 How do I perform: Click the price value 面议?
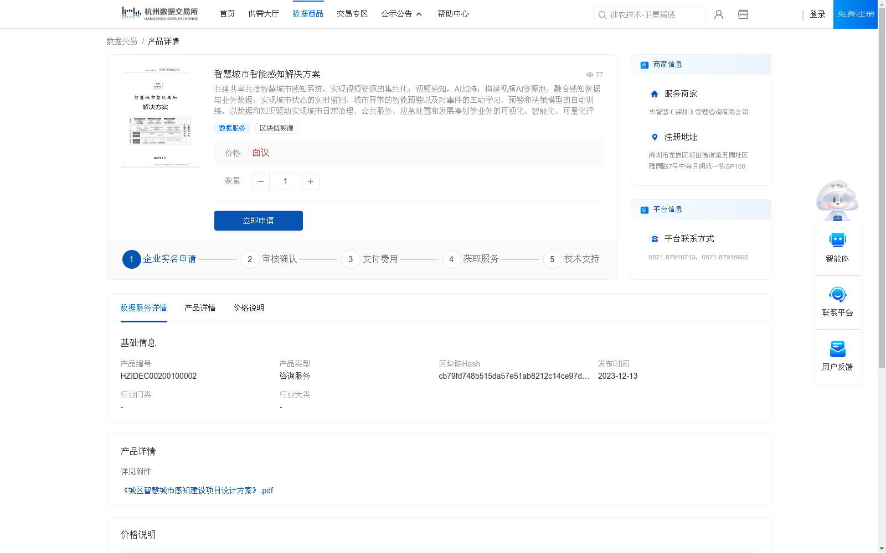tap(261, 153)
